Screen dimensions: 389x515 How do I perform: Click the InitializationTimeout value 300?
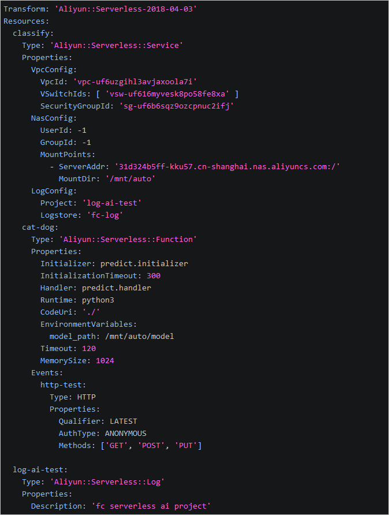[154, 275]
